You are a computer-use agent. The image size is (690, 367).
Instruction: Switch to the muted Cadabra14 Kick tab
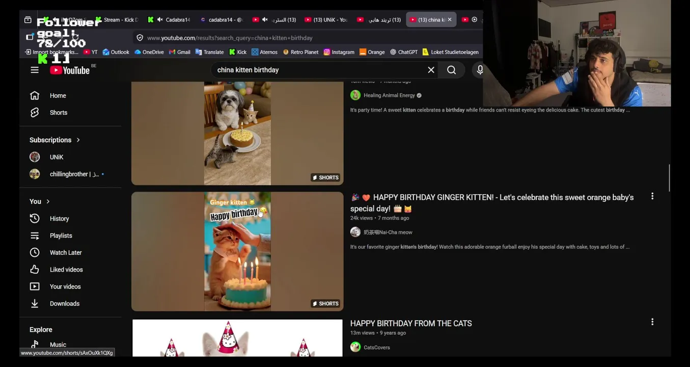click(x=170, y=20)
